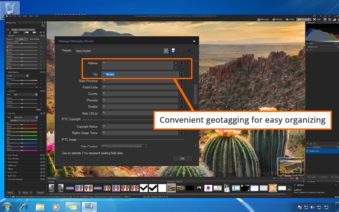Click OK in Manage Metadata Presets dialog
This screenshot has width=339, height=212.
182,158
